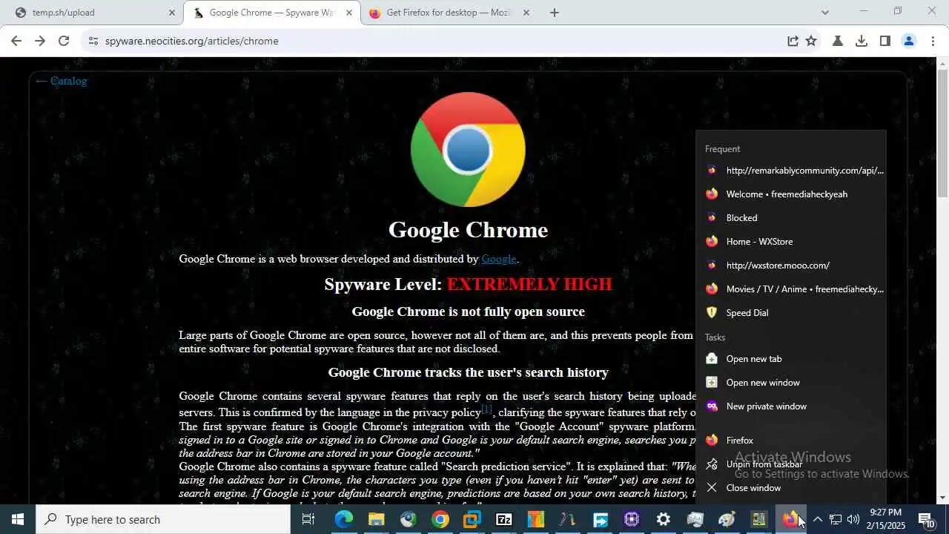Toggle the Chrome side panel
The image size is (949, 534).
pyautogui.click(x=885, y=41)
